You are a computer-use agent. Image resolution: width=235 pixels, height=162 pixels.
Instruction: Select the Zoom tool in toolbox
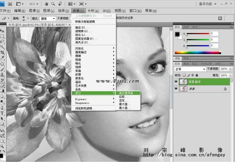coord(2,146)
